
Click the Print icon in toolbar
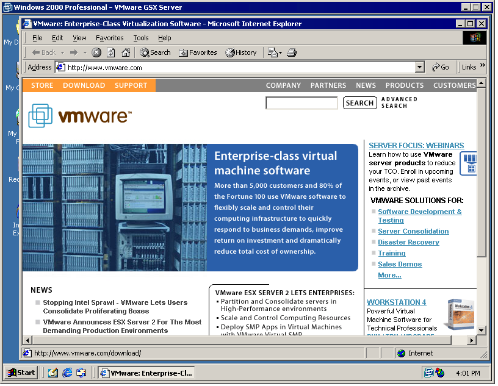(292, 52)
